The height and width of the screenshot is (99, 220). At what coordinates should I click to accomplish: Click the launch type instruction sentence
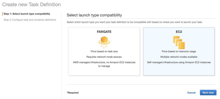pyautogui.click(x=134, y=22)
